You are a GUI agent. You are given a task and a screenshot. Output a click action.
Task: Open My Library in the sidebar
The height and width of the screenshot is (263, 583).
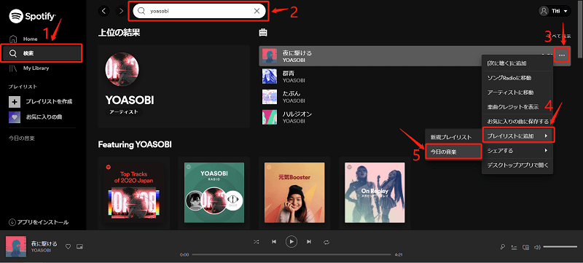tap(29, 68)
